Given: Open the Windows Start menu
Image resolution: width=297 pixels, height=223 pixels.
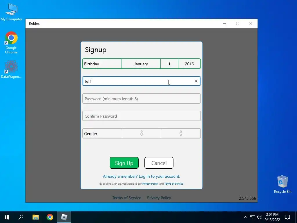Looking at the screenshot, I should click(x=7, y=217).
